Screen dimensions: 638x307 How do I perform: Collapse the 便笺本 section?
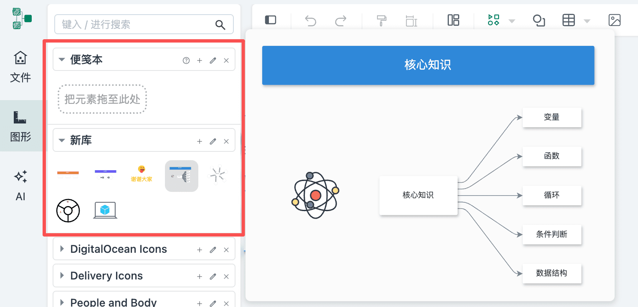[x=62, y=60]
